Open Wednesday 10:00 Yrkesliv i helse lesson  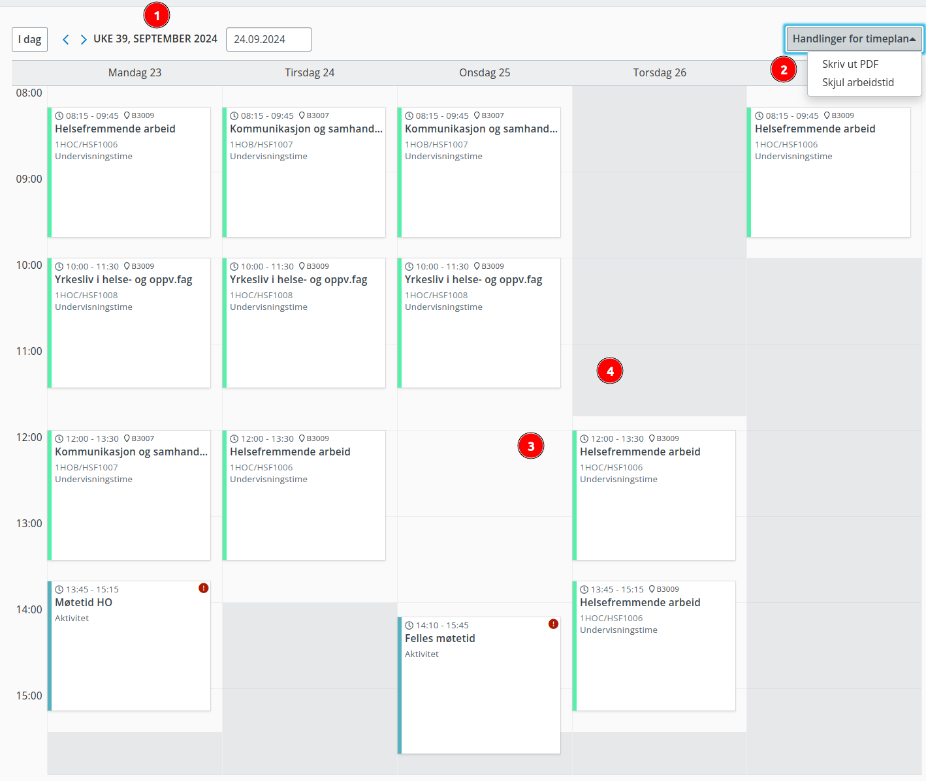click(x=479, y=323)
